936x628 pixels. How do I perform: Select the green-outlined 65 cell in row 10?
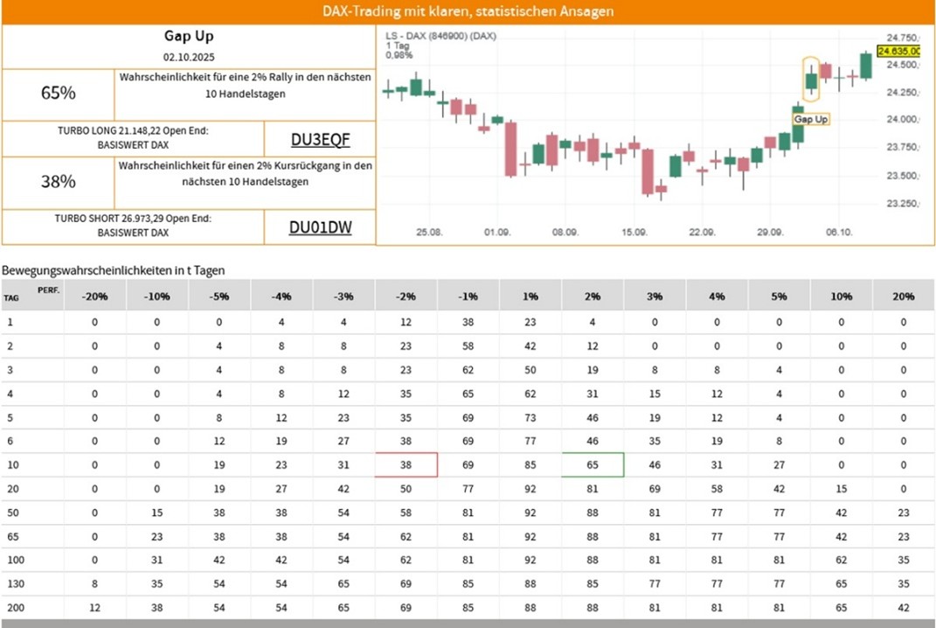tap(593, 465)
